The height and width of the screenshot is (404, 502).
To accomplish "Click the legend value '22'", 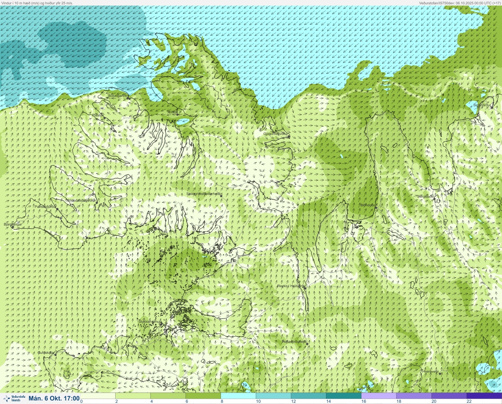I will coord(469,401).
